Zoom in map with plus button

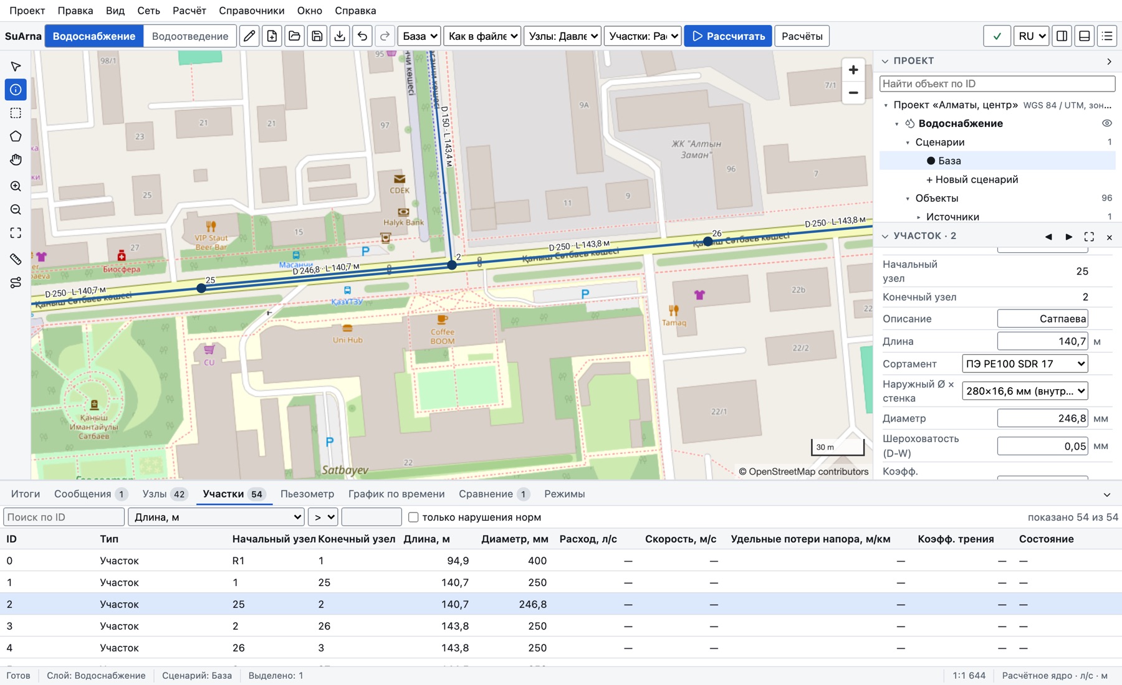(x=853, y=70)
